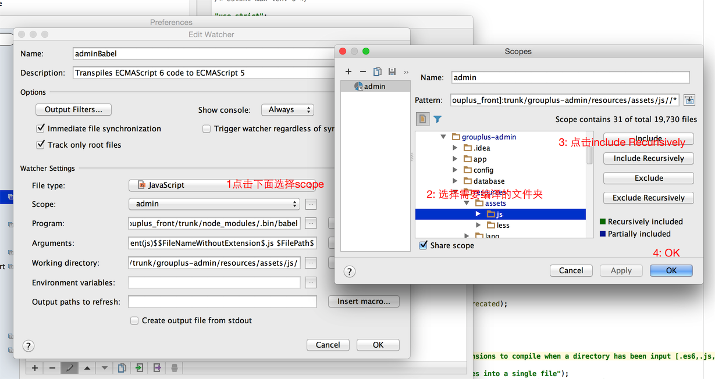Click the blue filter funnel icon

click(x=437, y=119)
